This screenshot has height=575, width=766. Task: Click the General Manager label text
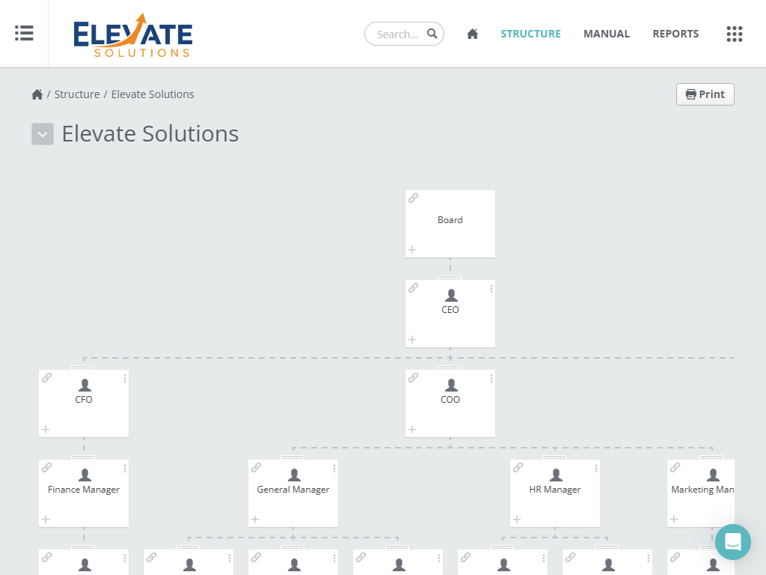coord(293,490)
